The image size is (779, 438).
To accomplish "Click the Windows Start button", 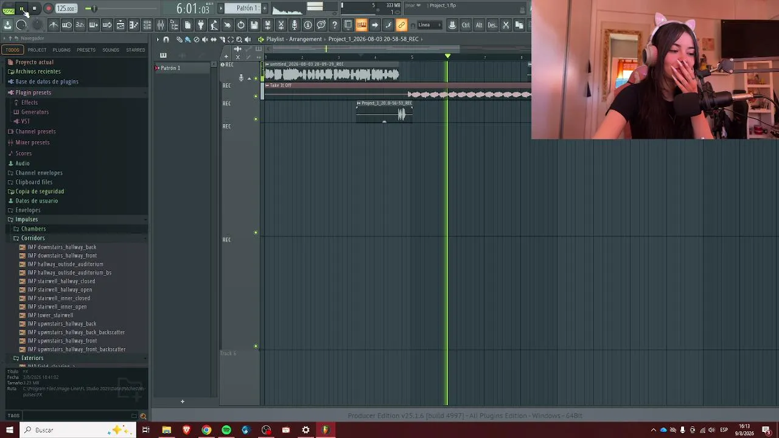I will pyautogui.click(x=10, y=430).
